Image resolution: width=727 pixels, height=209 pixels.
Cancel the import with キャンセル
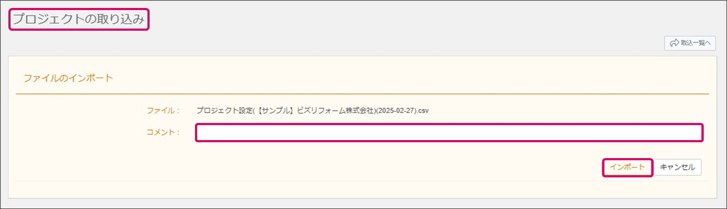pos(677,167)
